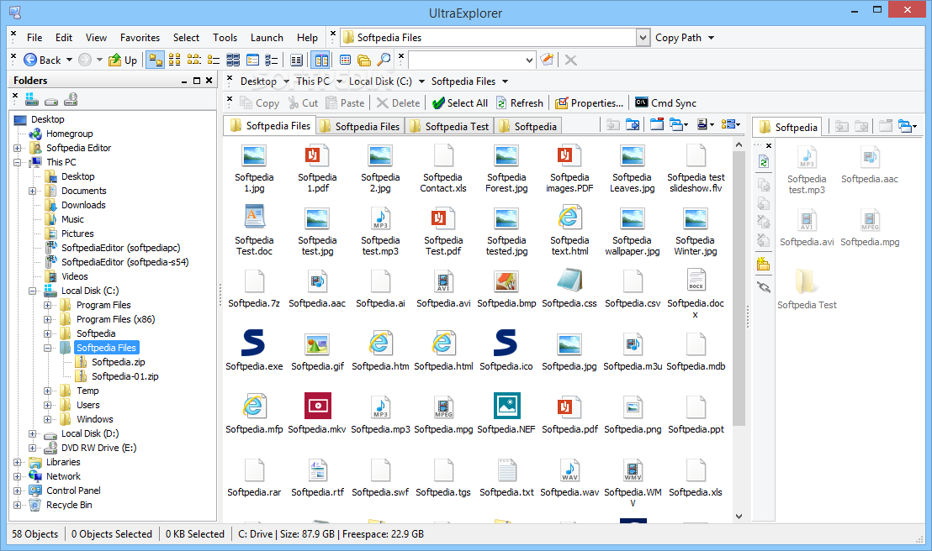Close the Folders panel
Image resolution: width=932 pixels, height=551 pixels.
(209, 80)
